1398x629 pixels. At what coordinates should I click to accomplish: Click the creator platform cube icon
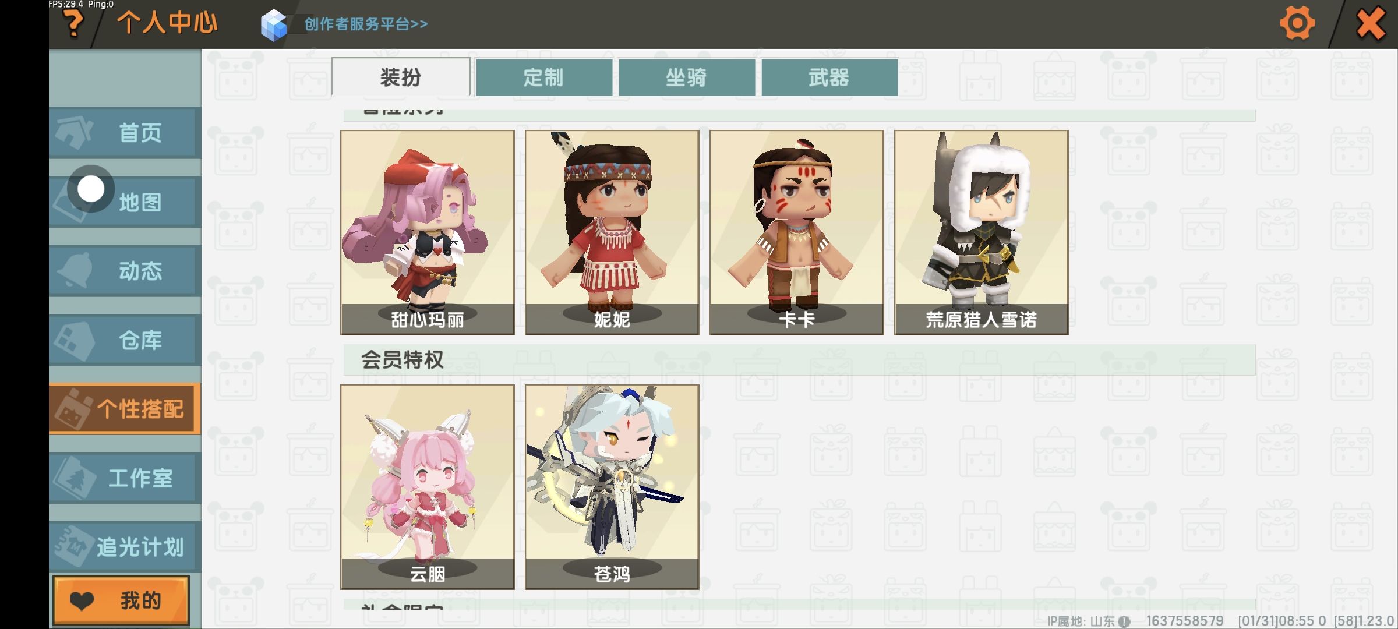[x=274, y=25]
